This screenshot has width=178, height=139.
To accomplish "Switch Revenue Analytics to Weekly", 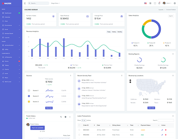I will (x=114, y=32).
